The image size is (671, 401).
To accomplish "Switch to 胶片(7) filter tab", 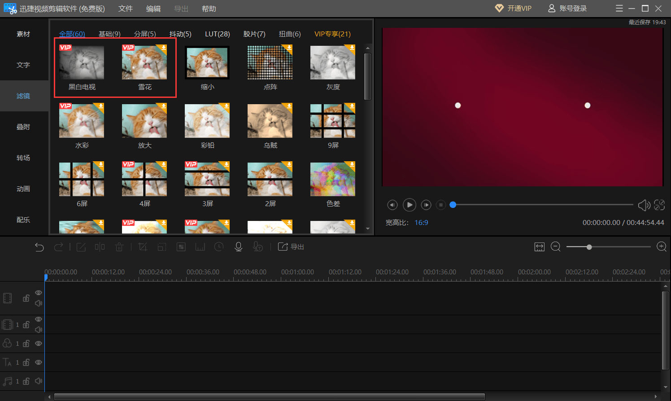I will coord(254,34).
